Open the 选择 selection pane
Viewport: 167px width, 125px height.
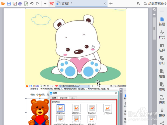162,48
